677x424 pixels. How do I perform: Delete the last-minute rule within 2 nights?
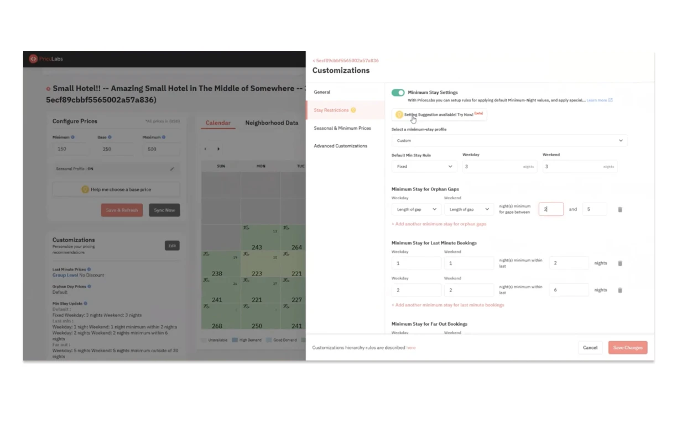[x=619, y=263]
